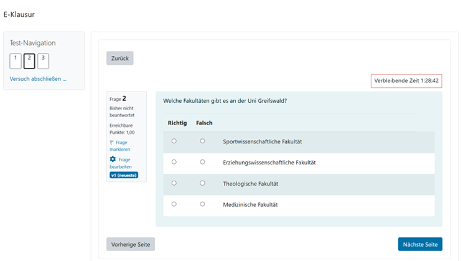Viewport: 463px width, 261px height.
Task: Choose Richtig for Theologische Fakultät
Action: click(x=174, y=183)
